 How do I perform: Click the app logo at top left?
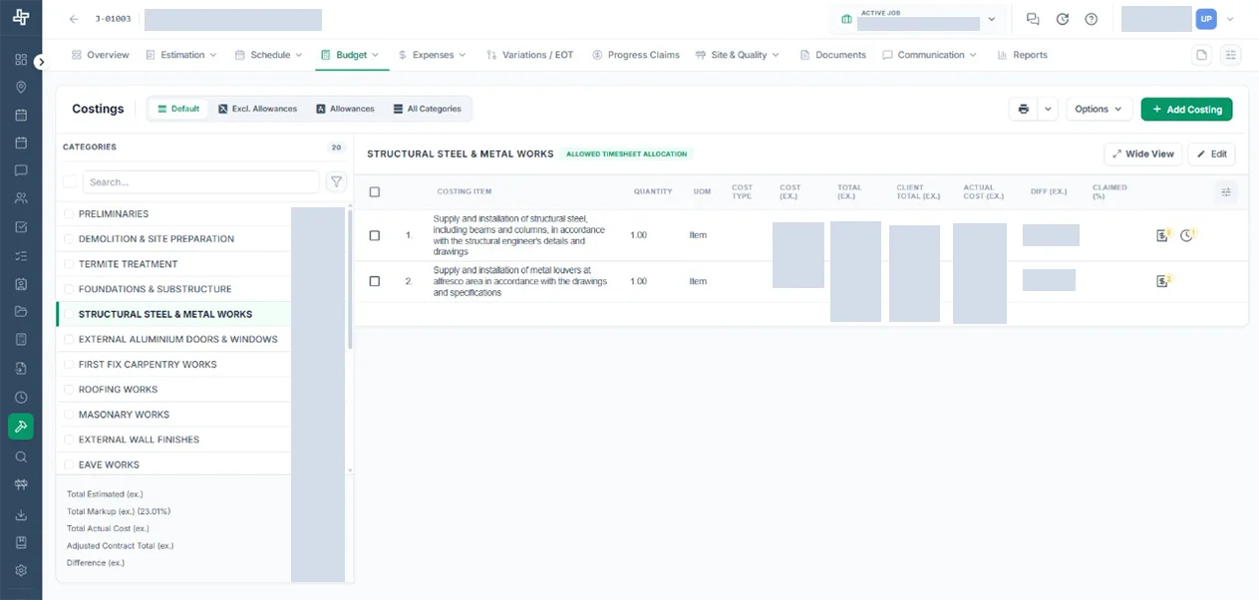click(21, 18)
